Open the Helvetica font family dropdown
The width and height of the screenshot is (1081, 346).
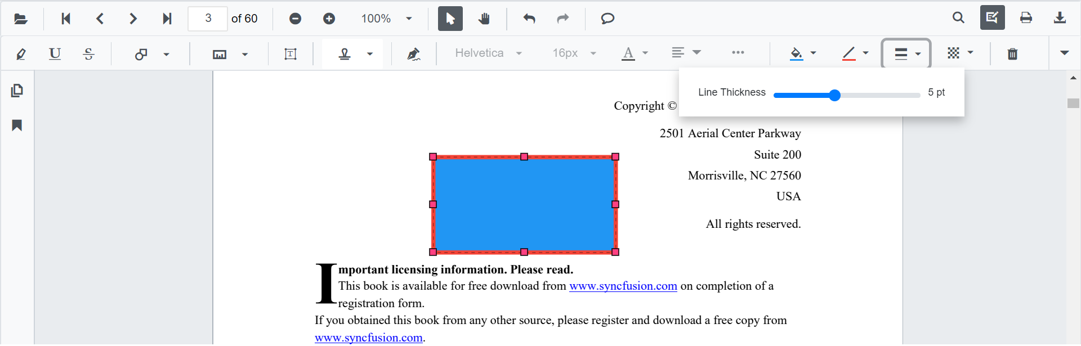pyautogui.click(x=488, y=53)
